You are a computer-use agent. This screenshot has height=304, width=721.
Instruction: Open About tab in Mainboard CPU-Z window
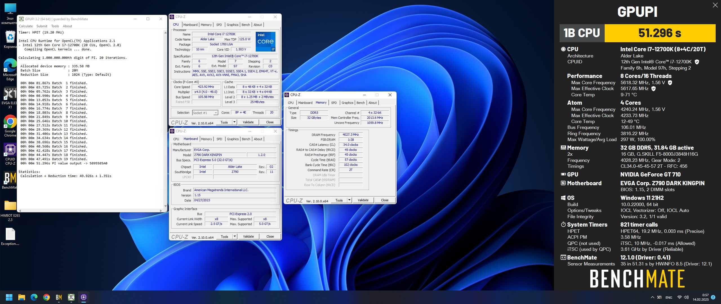click(258, 139)
